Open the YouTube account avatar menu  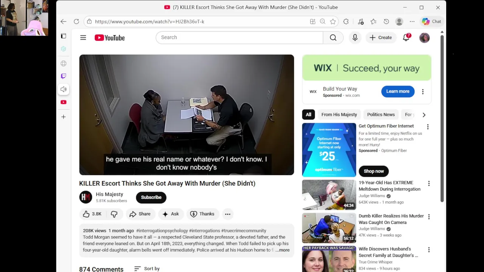424,38
